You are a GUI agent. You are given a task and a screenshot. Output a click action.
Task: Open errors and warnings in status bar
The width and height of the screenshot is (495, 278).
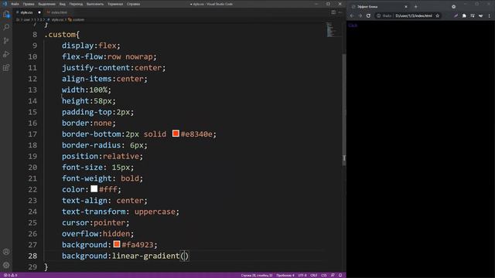click(11, 275)
